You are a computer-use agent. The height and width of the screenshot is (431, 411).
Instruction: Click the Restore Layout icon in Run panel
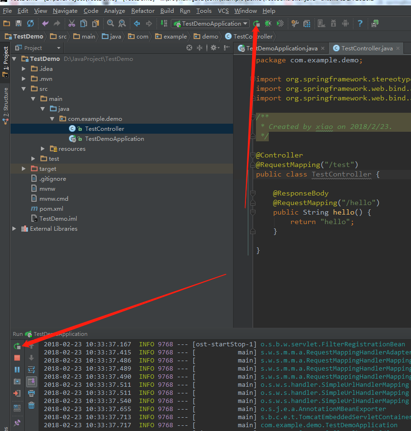point(17,408)
